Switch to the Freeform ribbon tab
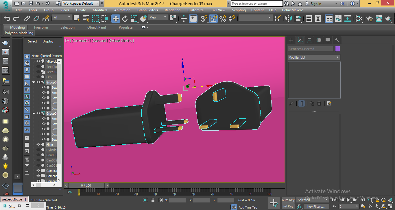This screenshot has height=210, width=395. pos(41,27)
